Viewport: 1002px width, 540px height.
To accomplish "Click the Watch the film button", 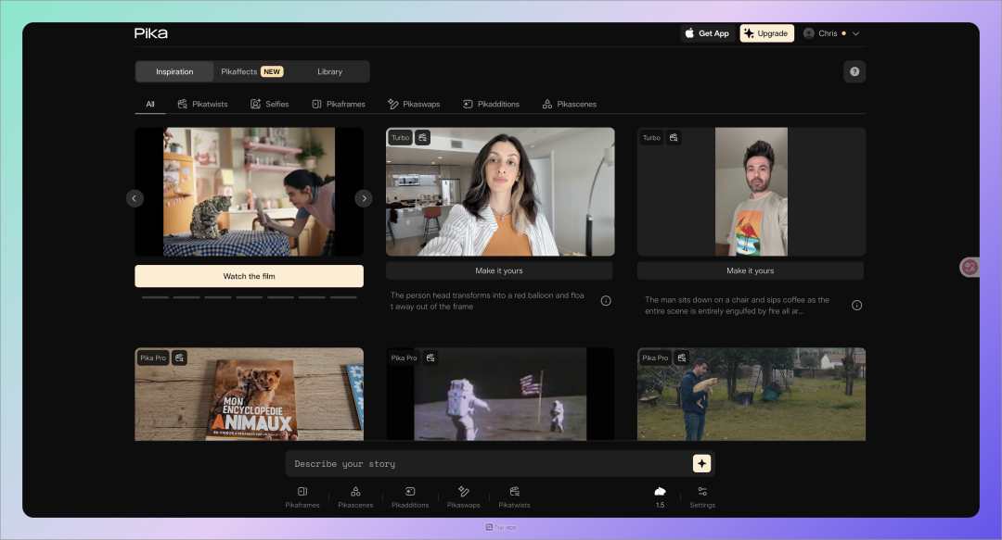I will coord(249,276).
